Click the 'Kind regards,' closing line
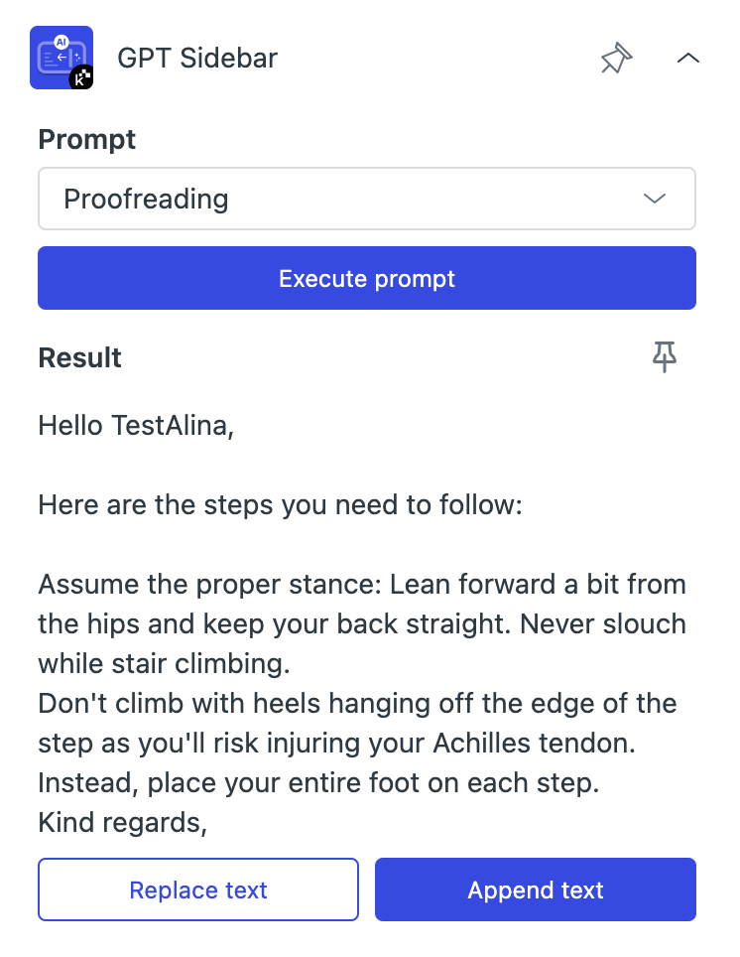This screenshot has height=957, width=740. pyautogui.click(x=123, y=822)
